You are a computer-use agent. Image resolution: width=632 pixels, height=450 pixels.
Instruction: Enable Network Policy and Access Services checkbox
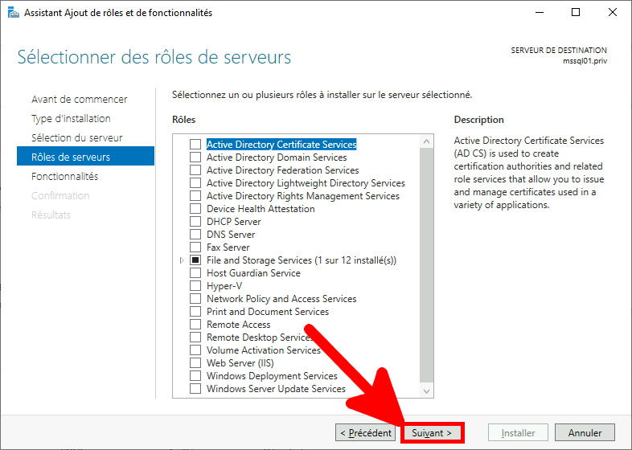point(195,299)
